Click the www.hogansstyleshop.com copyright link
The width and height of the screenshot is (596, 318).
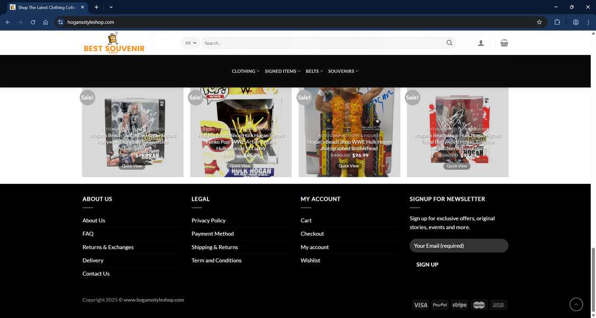[153, 300]
